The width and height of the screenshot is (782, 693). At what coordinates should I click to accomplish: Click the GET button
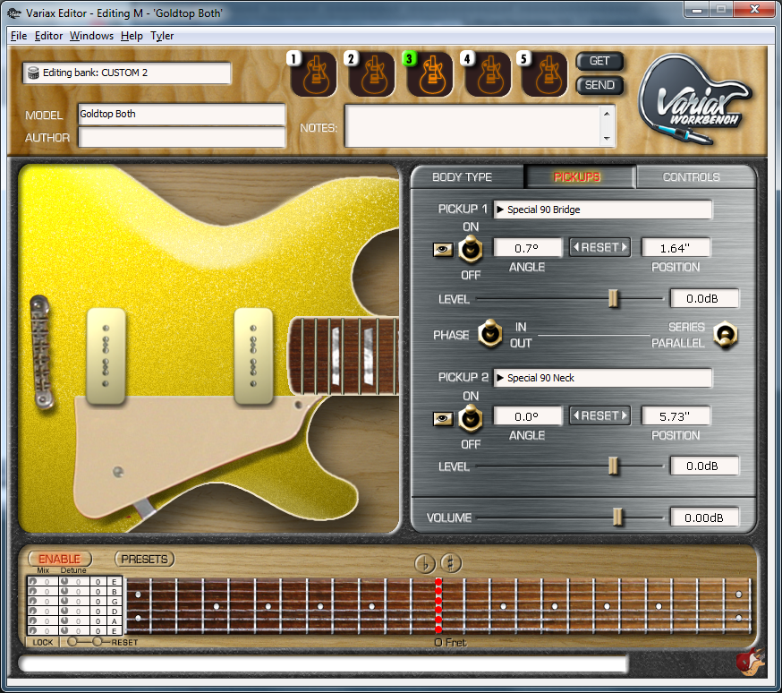click(x=599, y=61)
